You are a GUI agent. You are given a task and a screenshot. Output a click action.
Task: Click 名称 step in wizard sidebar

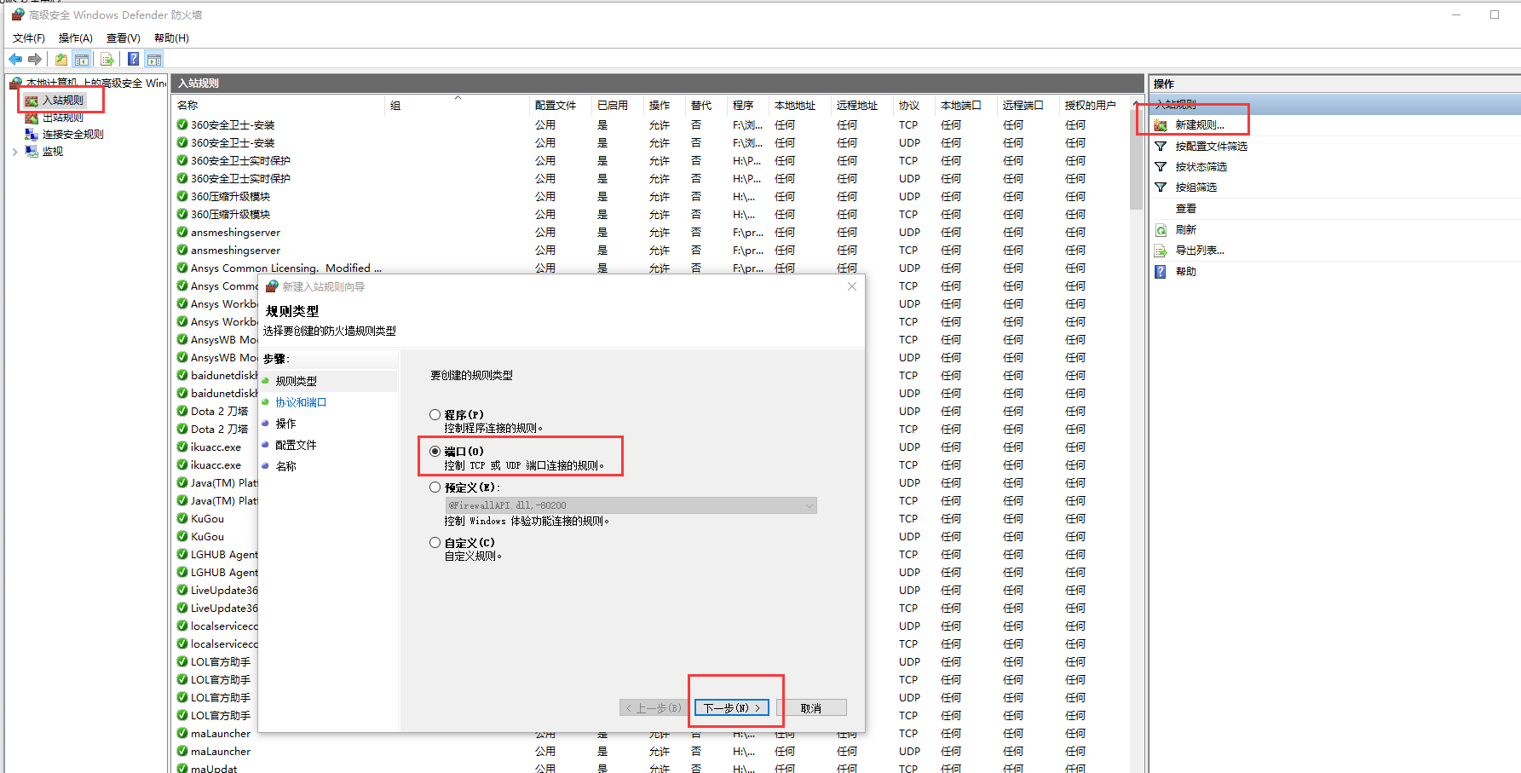pyautogui.click(x=285, y=466)
